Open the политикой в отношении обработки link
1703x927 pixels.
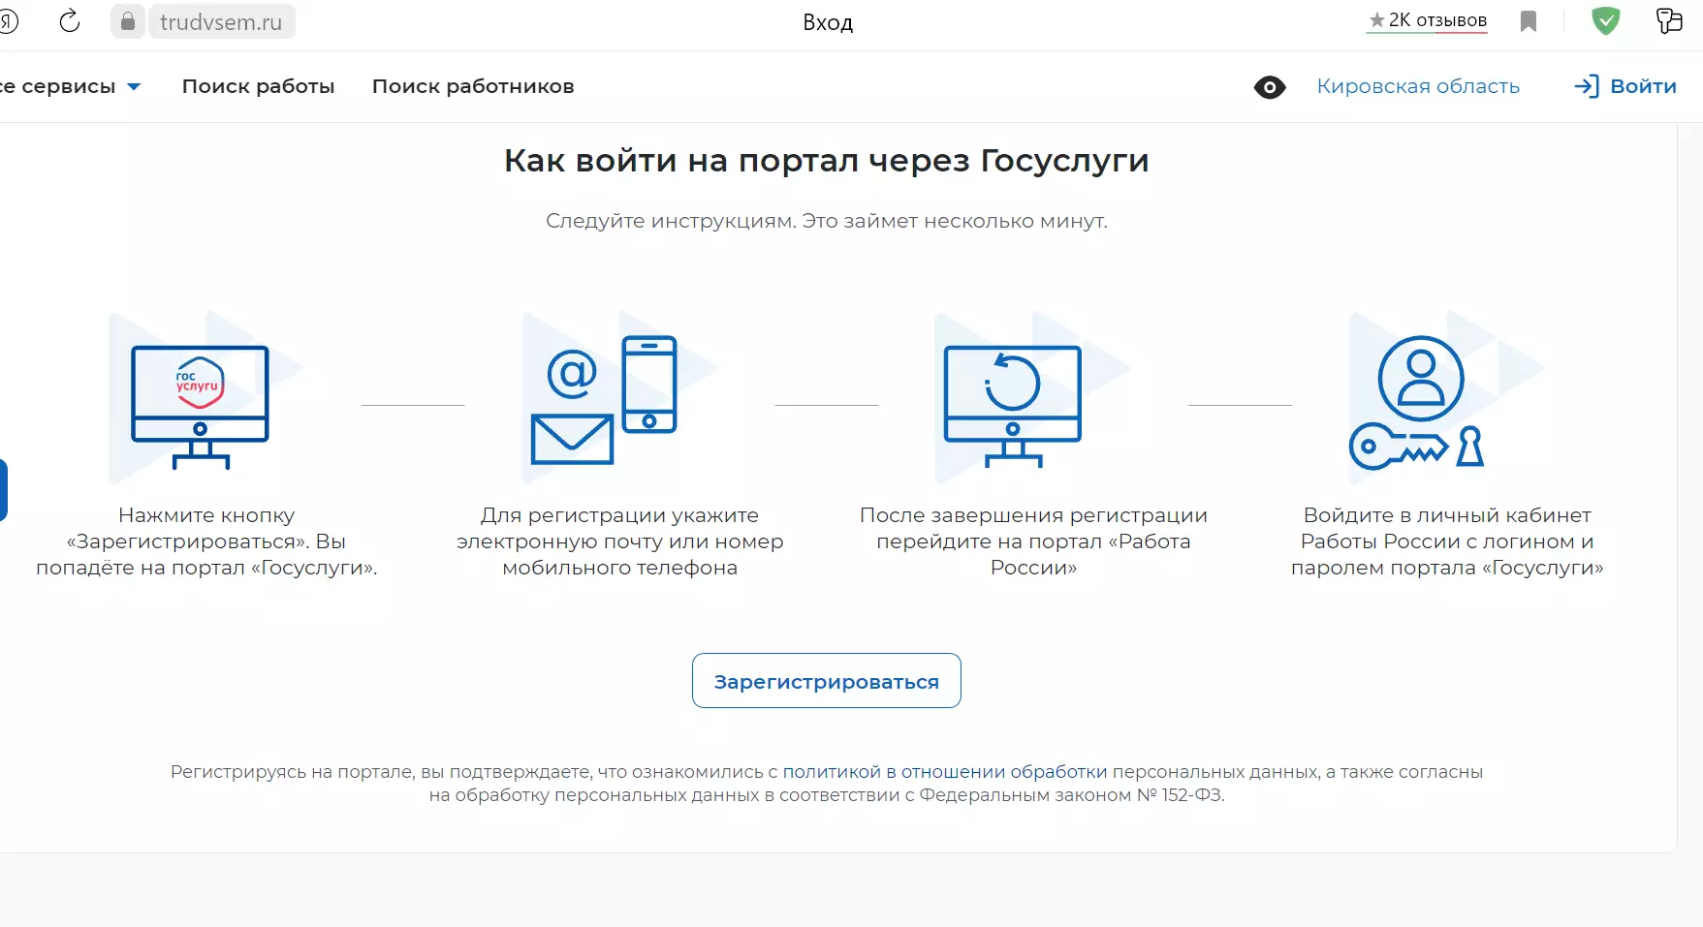coord(945,772)
